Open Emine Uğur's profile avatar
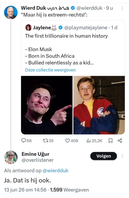129x198 pixels. coord(11,157)
